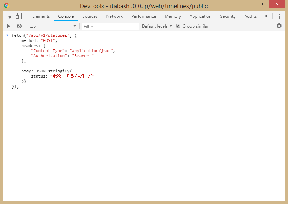Toggle the Group similar checkbox

point(178,26)
